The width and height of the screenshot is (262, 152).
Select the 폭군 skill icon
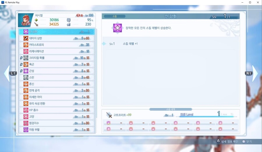pyautogui.click(x=26, y=64)
